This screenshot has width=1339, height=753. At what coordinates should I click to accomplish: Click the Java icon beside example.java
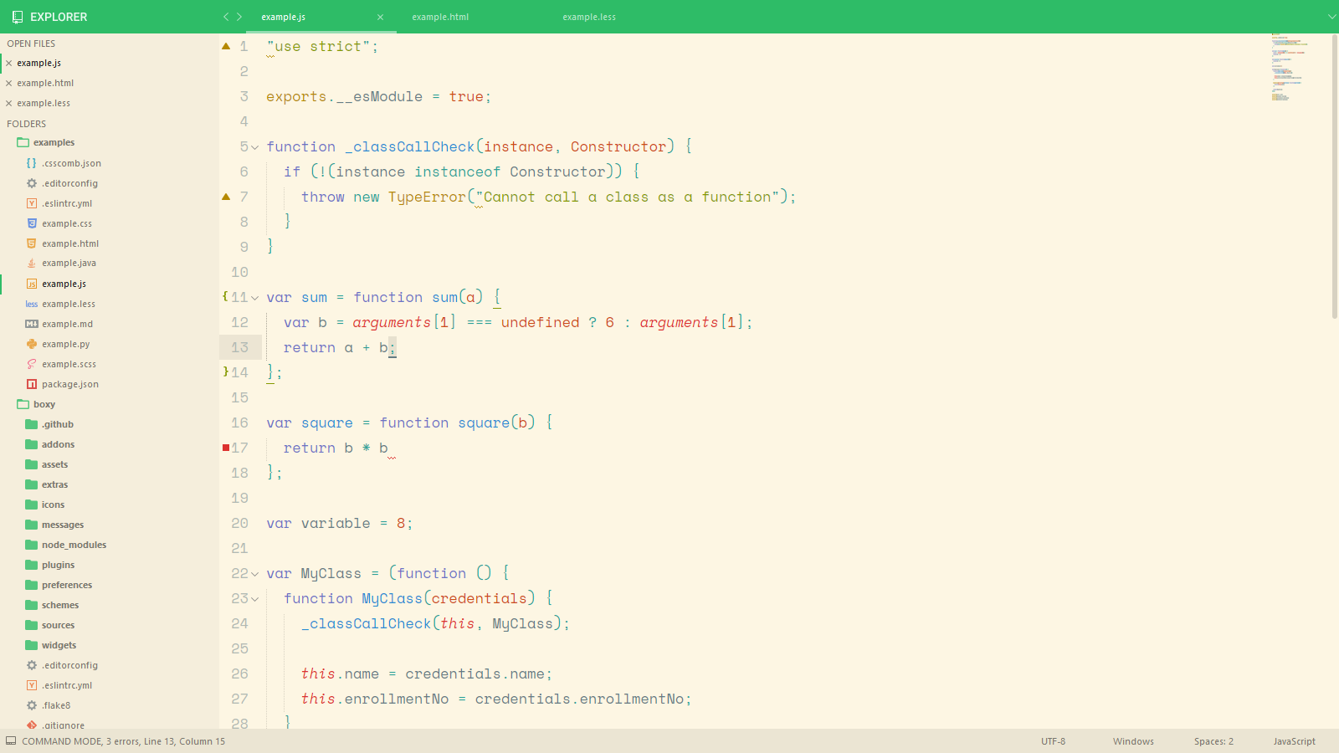pos(31,263)
